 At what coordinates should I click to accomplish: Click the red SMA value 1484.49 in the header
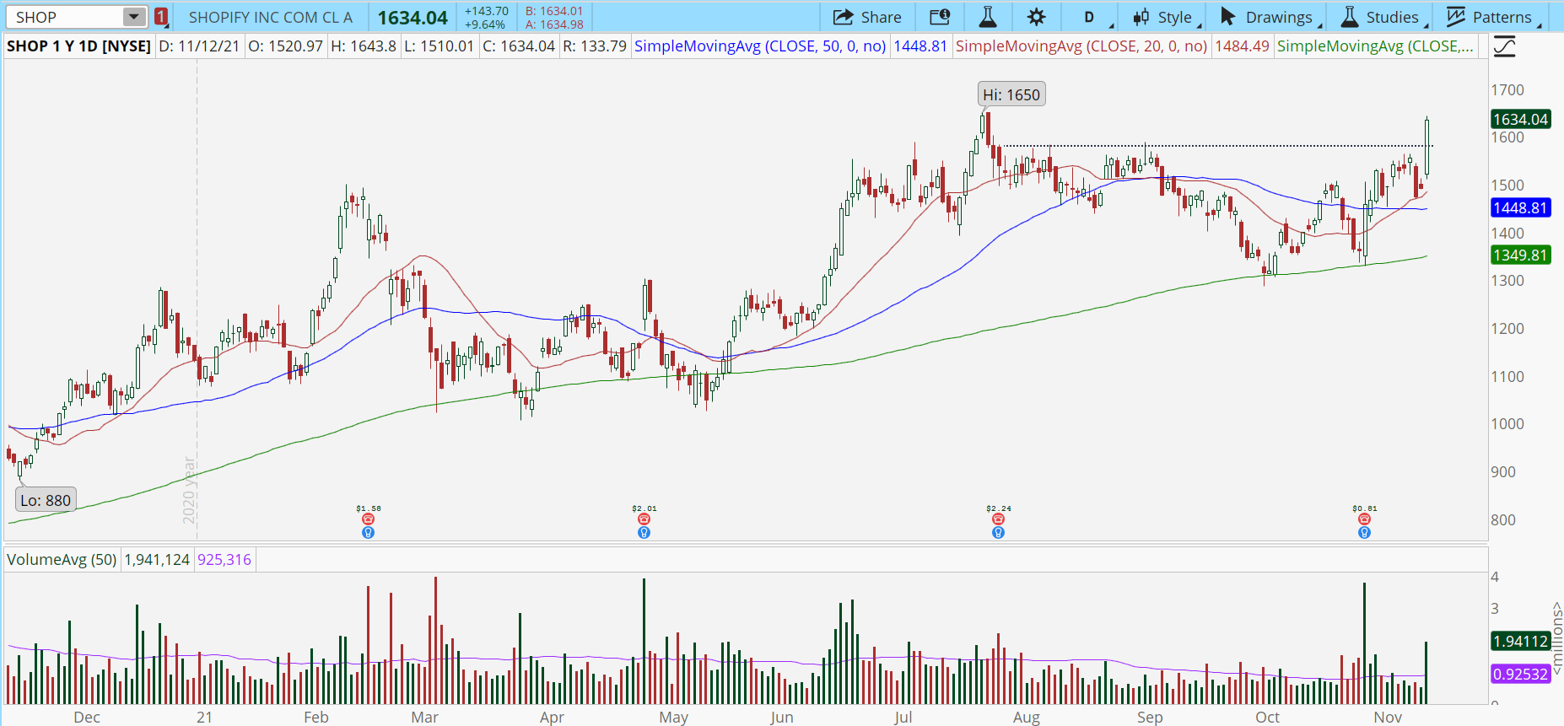(1242, 46)
